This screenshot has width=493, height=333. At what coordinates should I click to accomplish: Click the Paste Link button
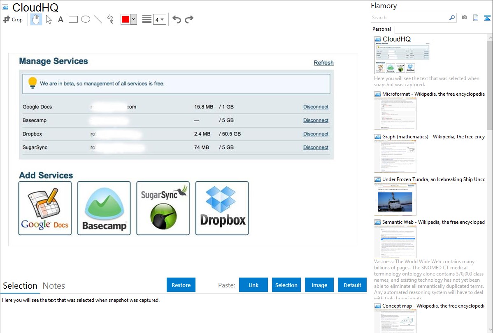[253, 285]
